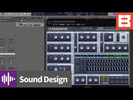Image resolution: width=133 pixels, height=100 pixels.
Task: Mute the Inst 1 track
Action: click(x=24, y=25)
